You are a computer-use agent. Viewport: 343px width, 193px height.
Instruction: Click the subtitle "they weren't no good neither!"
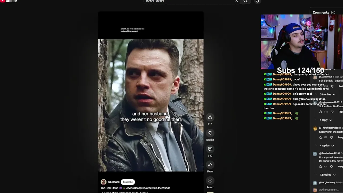[151, 120]
